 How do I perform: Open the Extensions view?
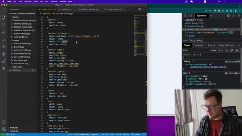(x=3, y=61)
